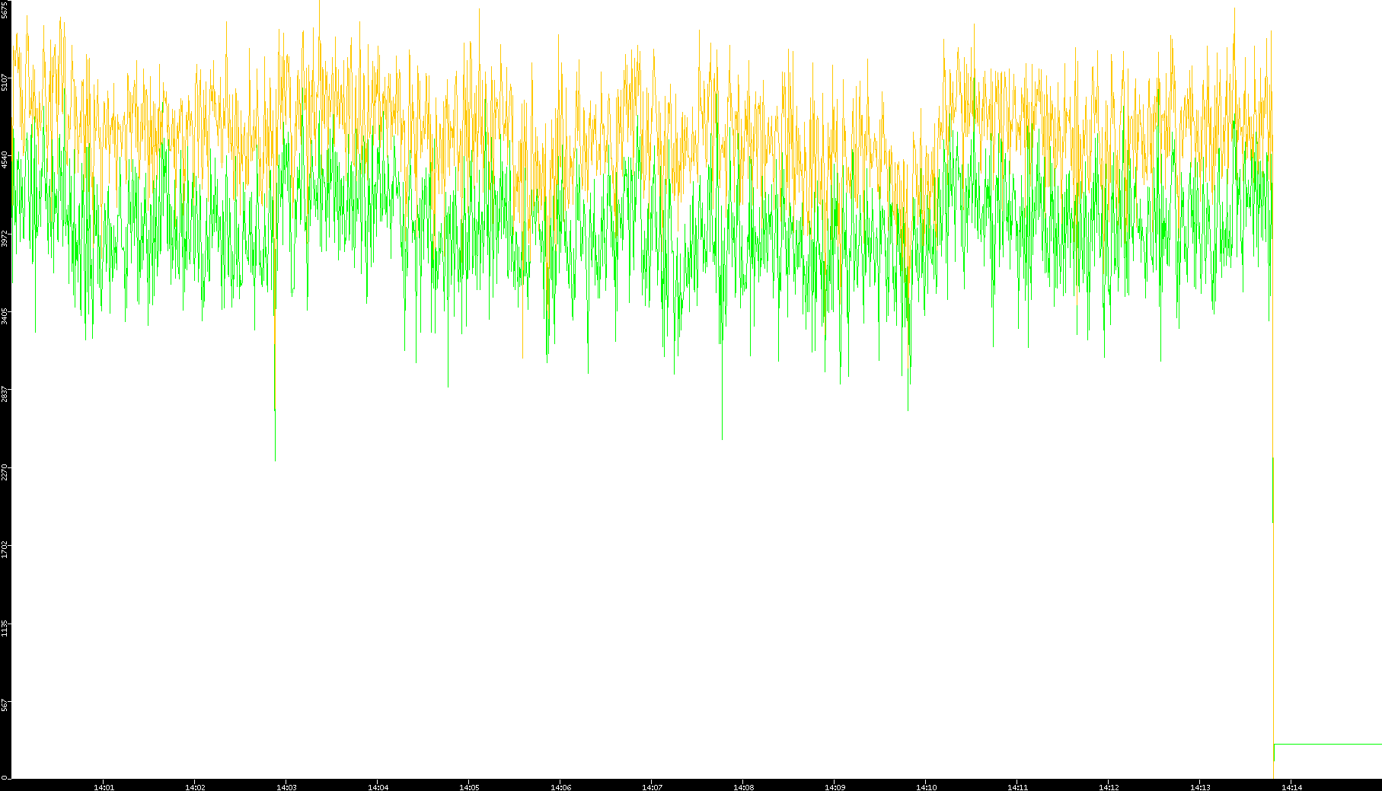Click the 0 origin label on vertical axis
This screenshot has height=791, width=1382.
click(5, 777)
